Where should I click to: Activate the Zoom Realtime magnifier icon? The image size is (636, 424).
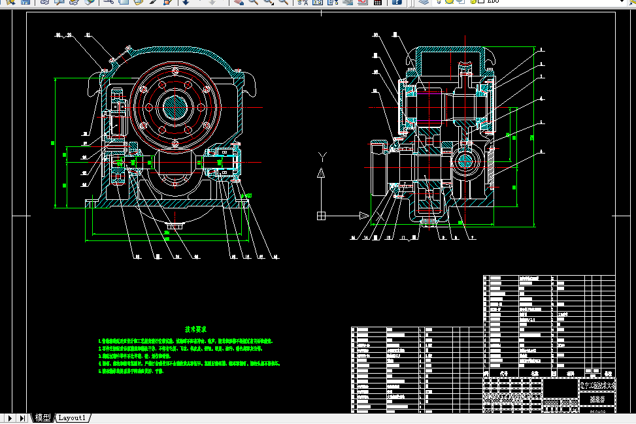tap(254, 2)
